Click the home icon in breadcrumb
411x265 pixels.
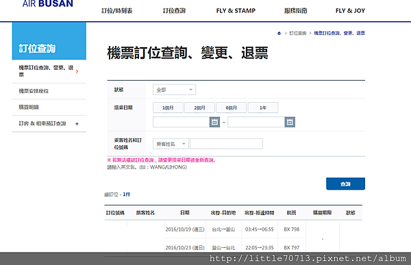(279, 34)
